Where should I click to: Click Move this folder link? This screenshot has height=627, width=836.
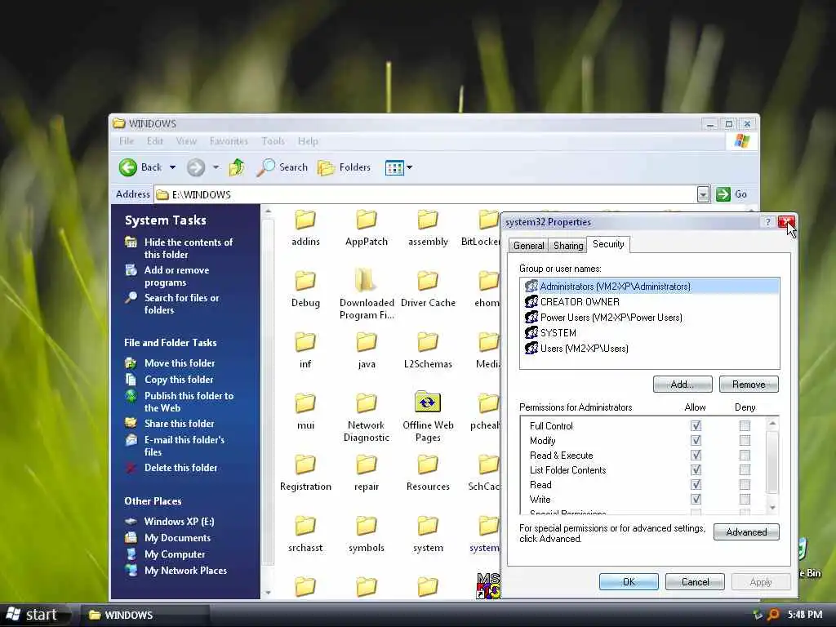coord(180,363)
